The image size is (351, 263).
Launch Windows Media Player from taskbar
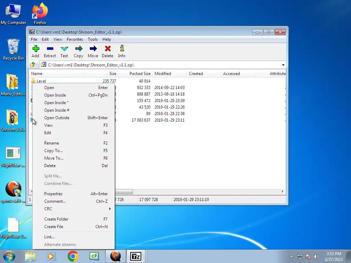51,256
